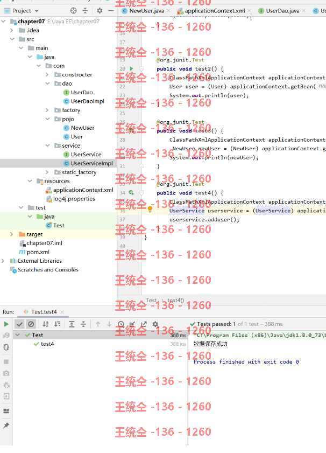The height and width of the screenshot is (453, 326).
Task: Select the Test class under test/java
Action: (59, 225)
